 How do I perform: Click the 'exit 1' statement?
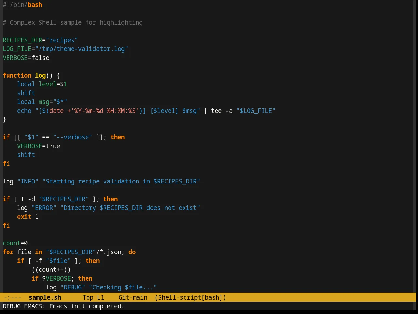coord(28,217)
